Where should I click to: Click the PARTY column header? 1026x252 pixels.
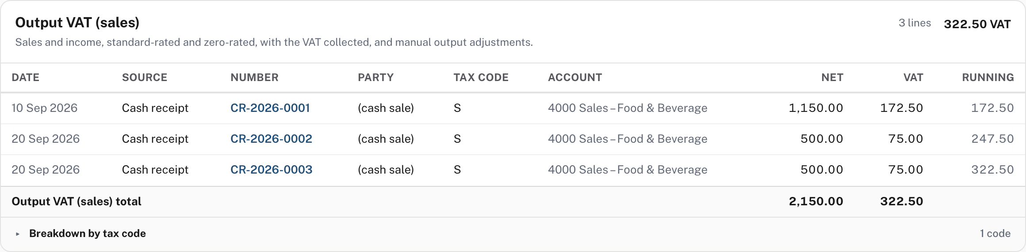tap(375, 78)
